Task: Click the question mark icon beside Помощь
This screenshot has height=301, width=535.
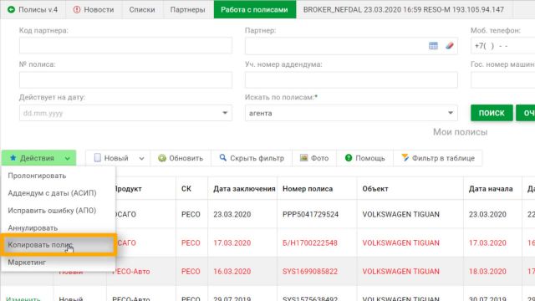Action: 349,158
